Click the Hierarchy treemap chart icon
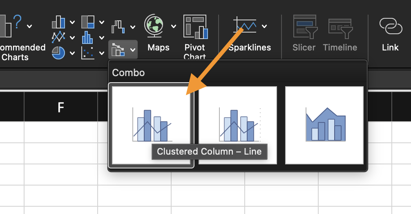This screenshot has height=214, width=411. 88,22
